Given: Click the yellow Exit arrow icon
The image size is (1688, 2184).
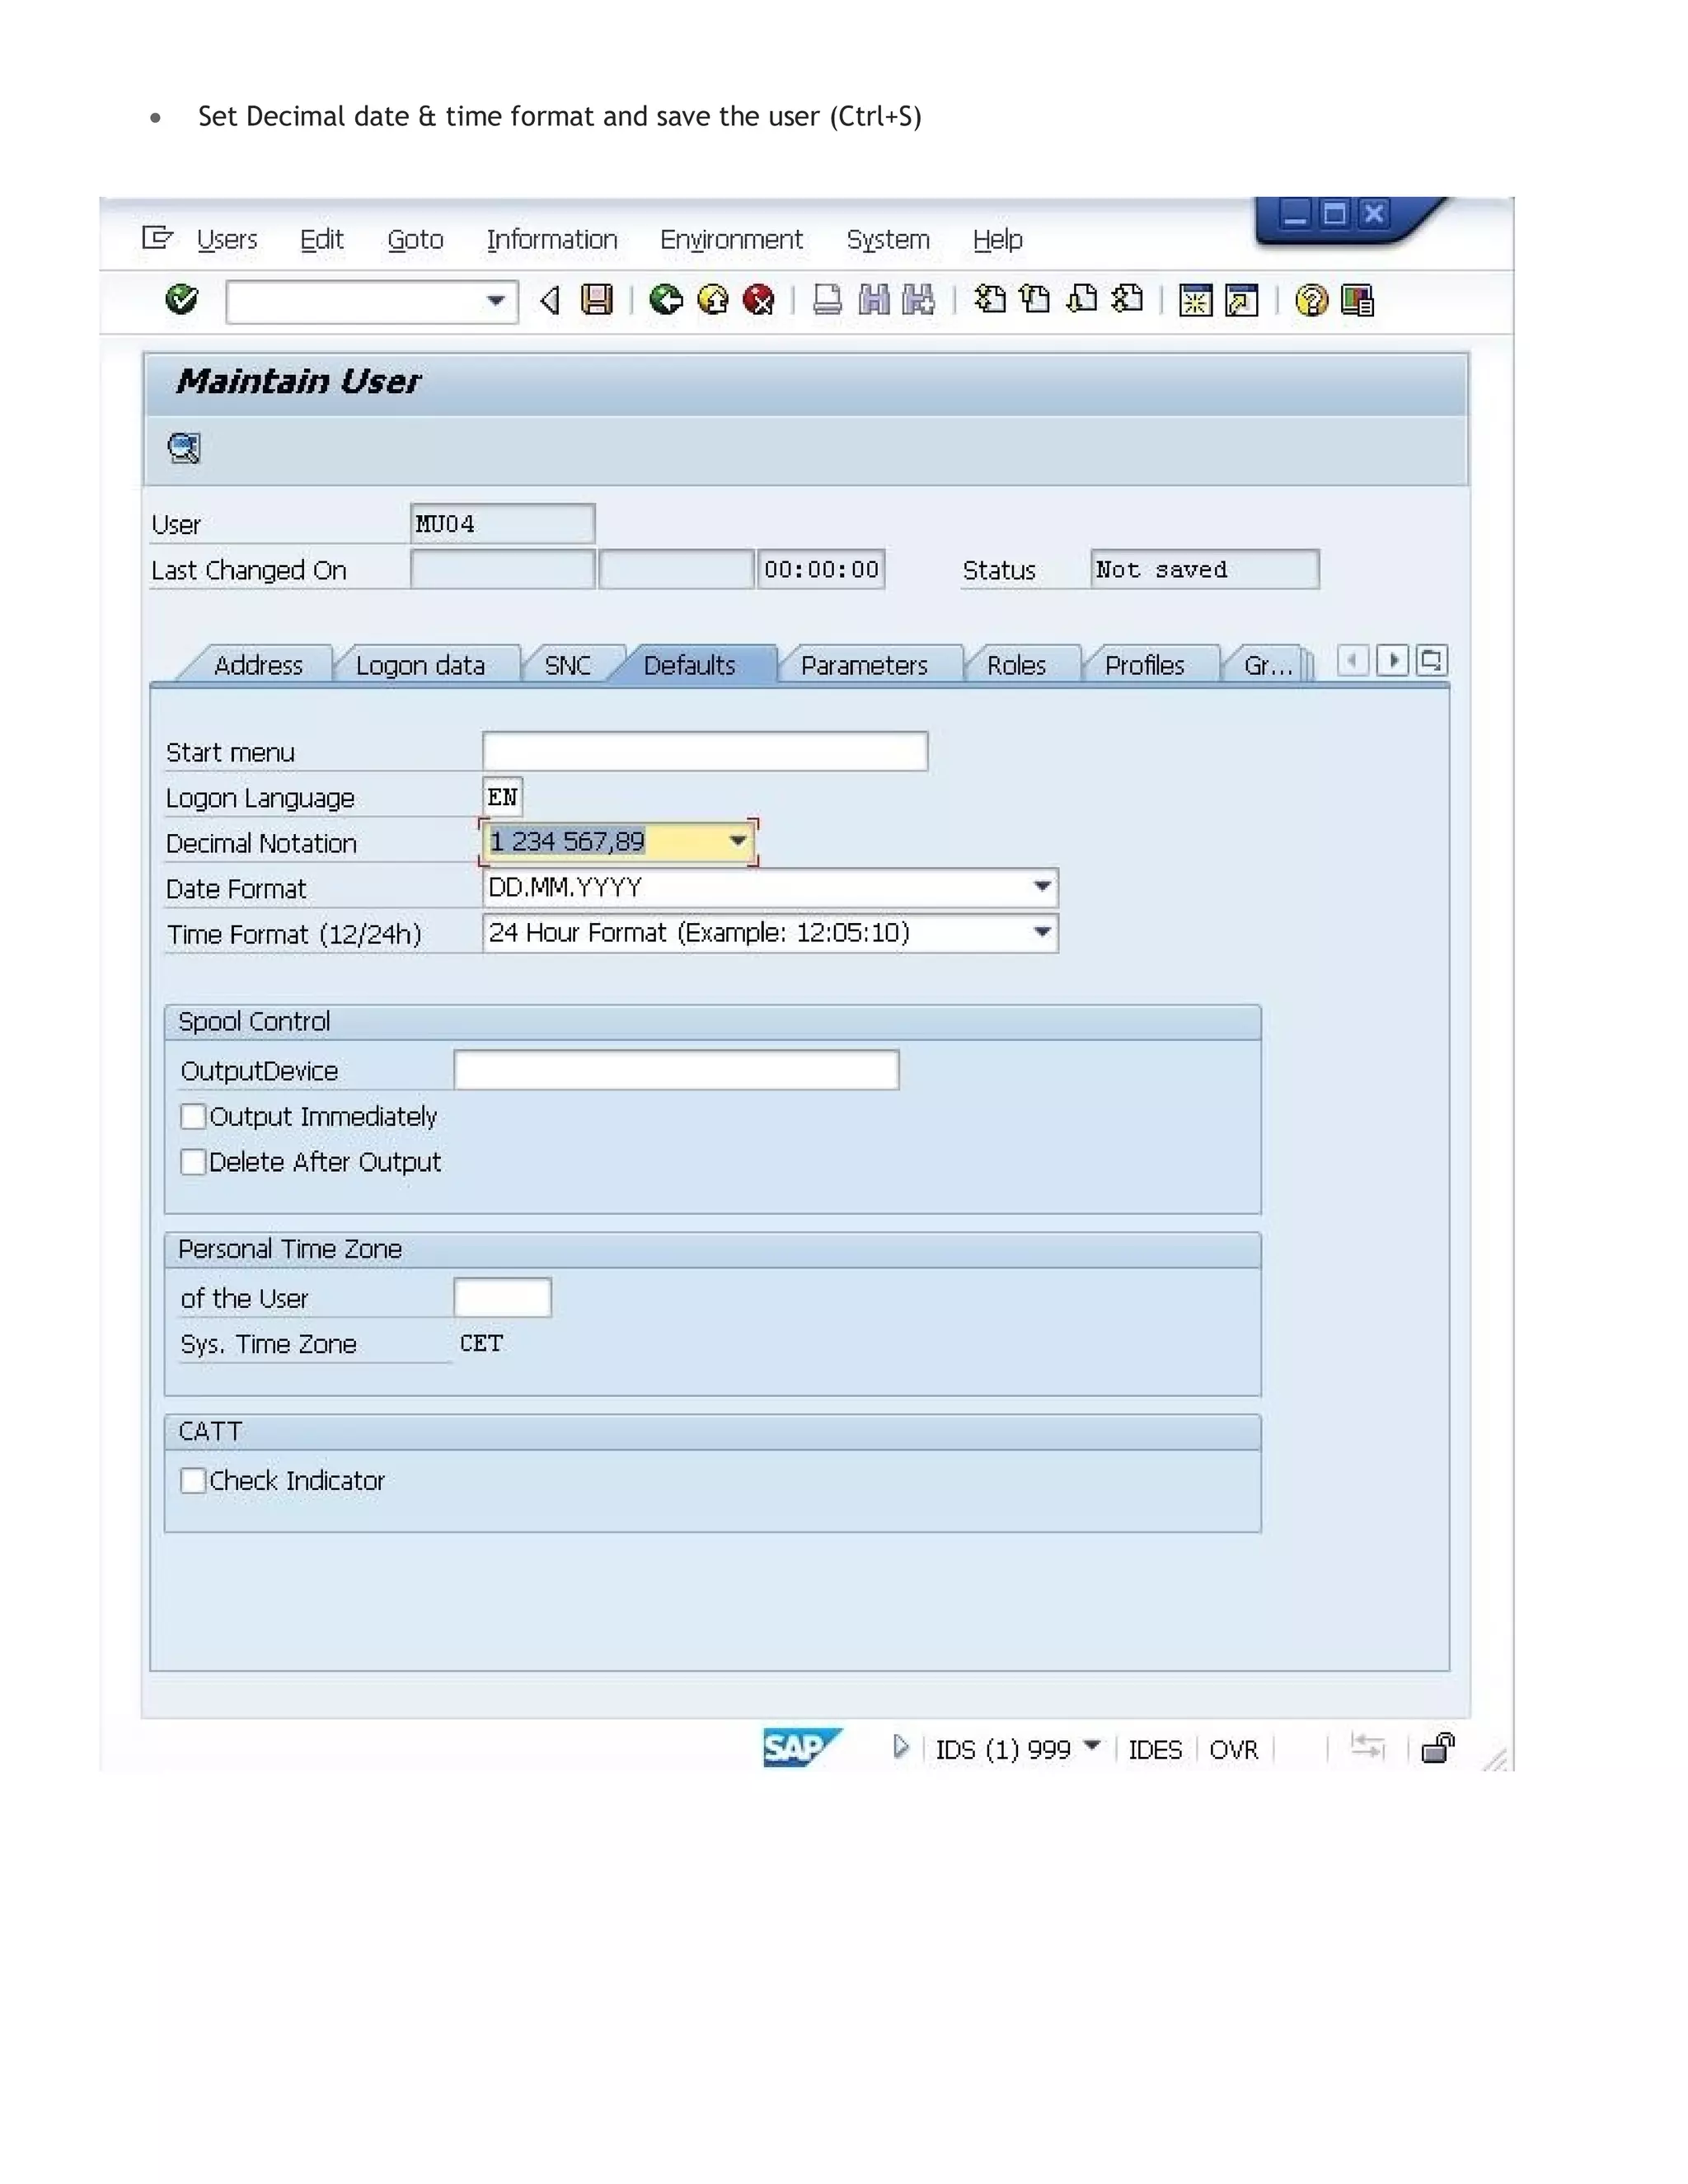Looking at the screenshot, I should pyautogui.click(x=713, y=299).
